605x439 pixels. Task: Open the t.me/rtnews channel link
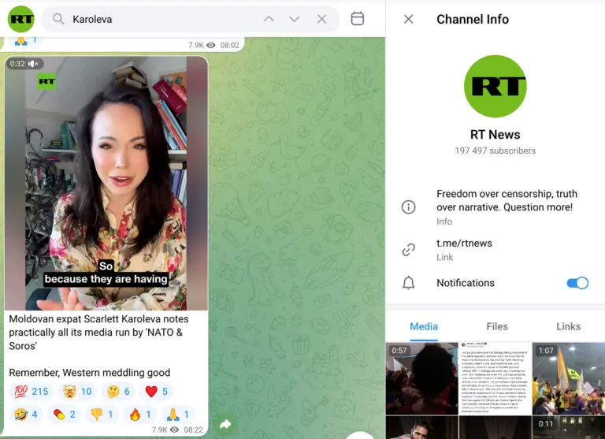point(464,244)
